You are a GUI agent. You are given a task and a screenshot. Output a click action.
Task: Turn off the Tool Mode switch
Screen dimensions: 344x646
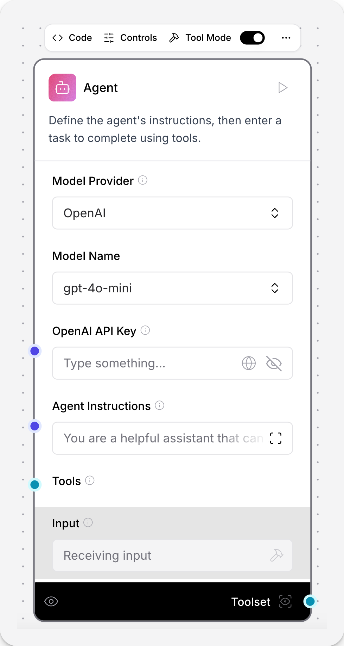point(252,38)
